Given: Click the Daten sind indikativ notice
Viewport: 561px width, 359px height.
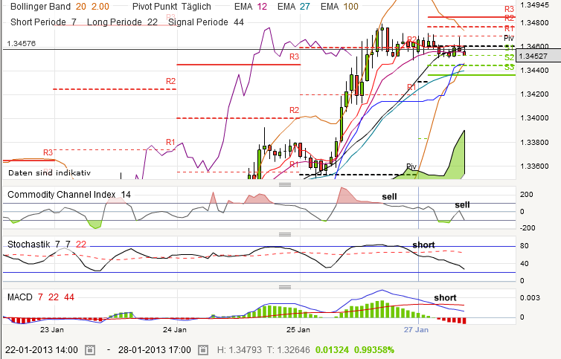Looking at the screenshot, I should (49, 173).
